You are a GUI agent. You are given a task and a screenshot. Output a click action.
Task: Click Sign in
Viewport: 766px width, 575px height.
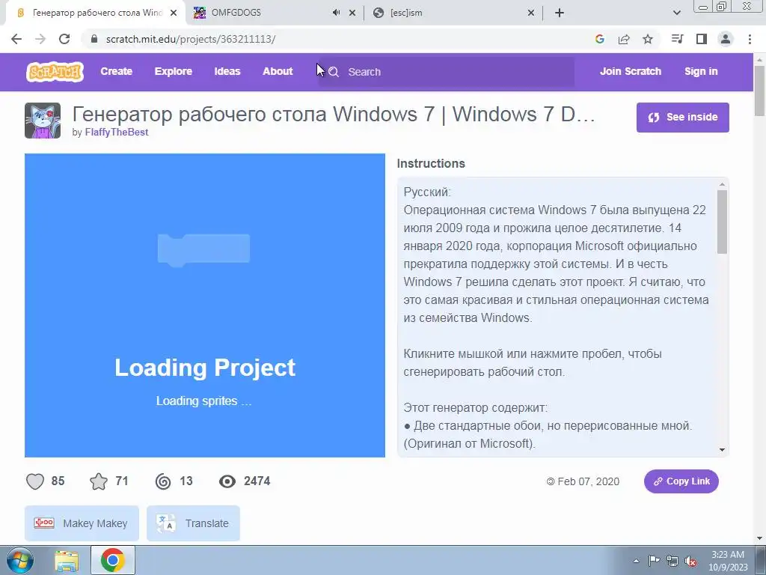(x=701, y=71)
